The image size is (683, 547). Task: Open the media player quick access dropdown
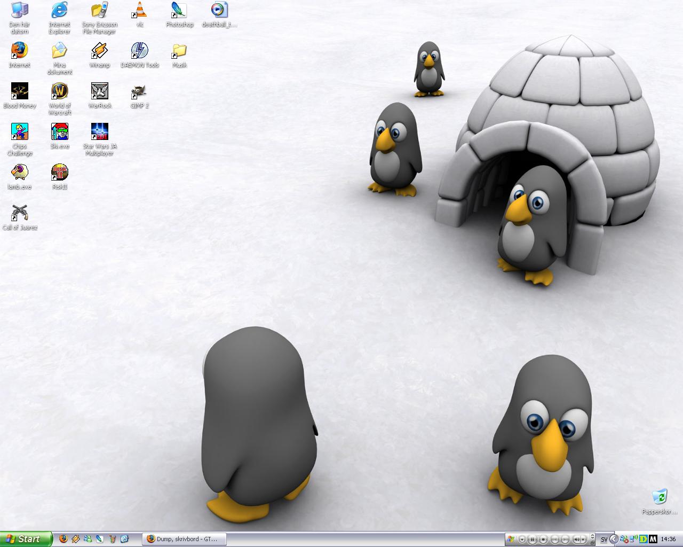coord(522,539)
